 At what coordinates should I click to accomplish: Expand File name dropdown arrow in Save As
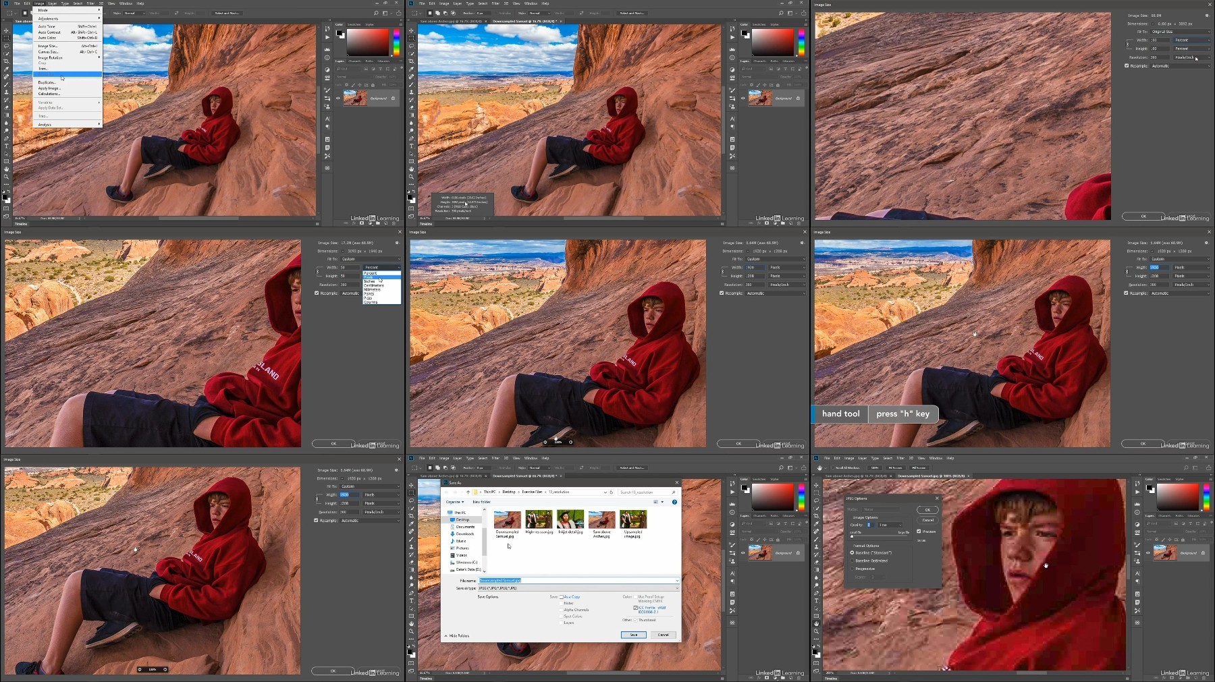[676, 580]
